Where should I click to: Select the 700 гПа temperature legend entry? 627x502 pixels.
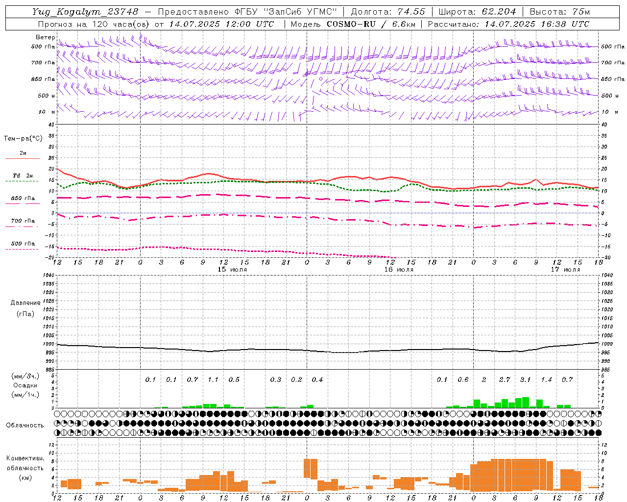(x=23, y=221)
